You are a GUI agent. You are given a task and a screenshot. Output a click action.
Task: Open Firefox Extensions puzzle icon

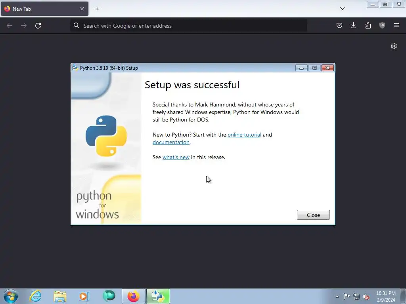368,25
